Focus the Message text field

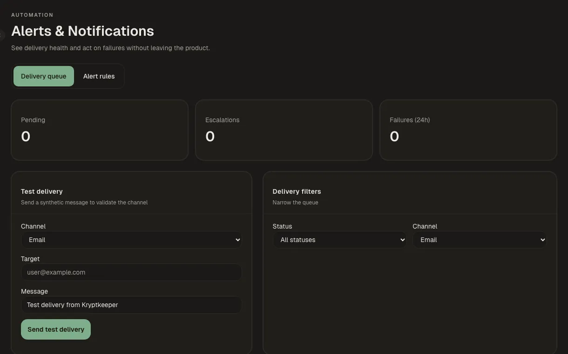tap(131, 305)
